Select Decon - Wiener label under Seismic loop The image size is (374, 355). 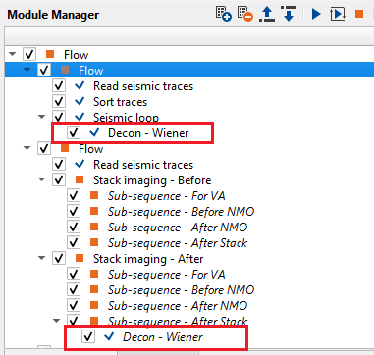[x=148, y=133]
